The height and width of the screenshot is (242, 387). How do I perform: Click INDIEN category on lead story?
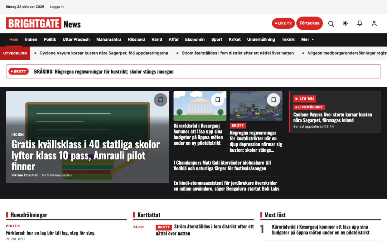pyautogui.click(x=17, y=135)
